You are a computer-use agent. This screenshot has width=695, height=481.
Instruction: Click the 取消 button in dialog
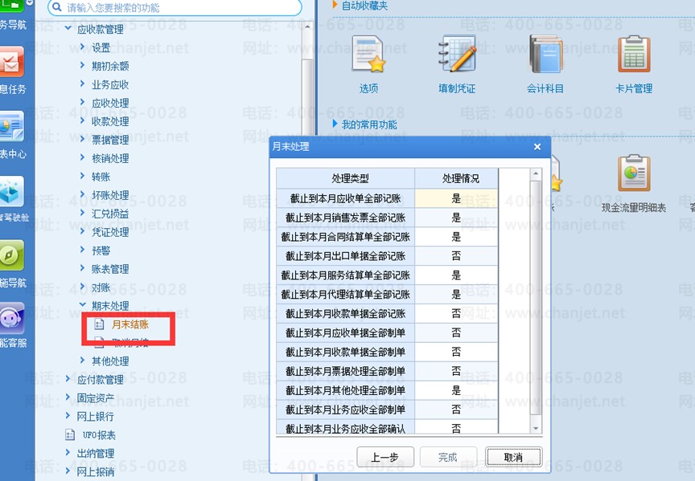click(x=513, y=457)
